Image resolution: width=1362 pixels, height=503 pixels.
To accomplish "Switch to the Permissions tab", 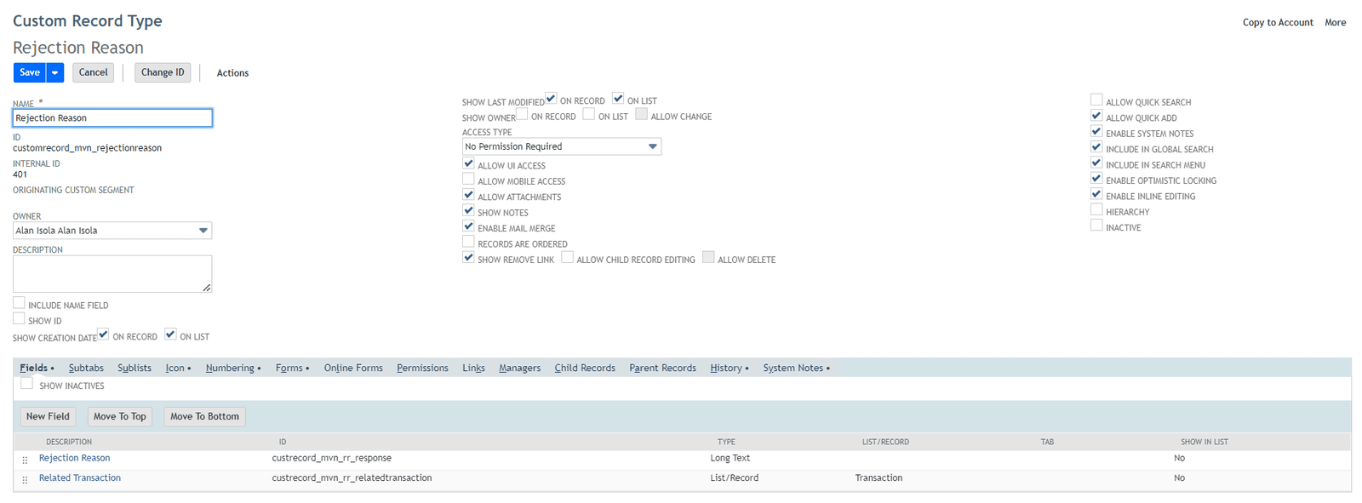I will [422, 369].
